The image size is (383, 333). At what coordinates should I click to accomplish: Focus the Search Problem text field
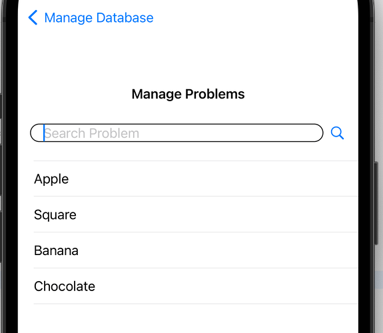coord(177,133)
